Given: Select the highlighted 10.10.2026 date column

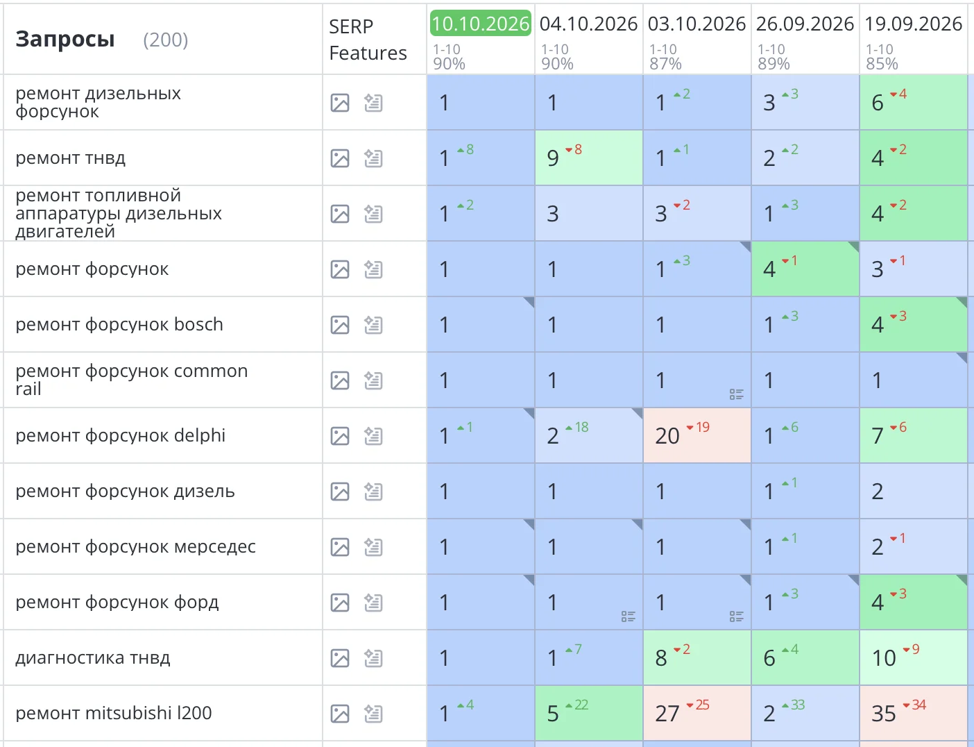Looking at the screenshot, I should click(x=481, y=24).
